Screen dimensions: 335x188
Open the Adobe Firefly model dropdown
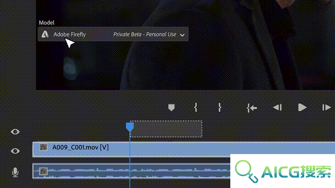(113, 34)
